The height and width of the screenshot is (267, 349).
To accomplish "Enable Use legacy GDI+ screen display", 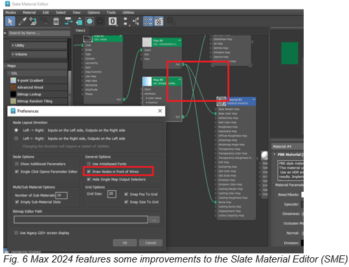I will click(x=16, y=233).
